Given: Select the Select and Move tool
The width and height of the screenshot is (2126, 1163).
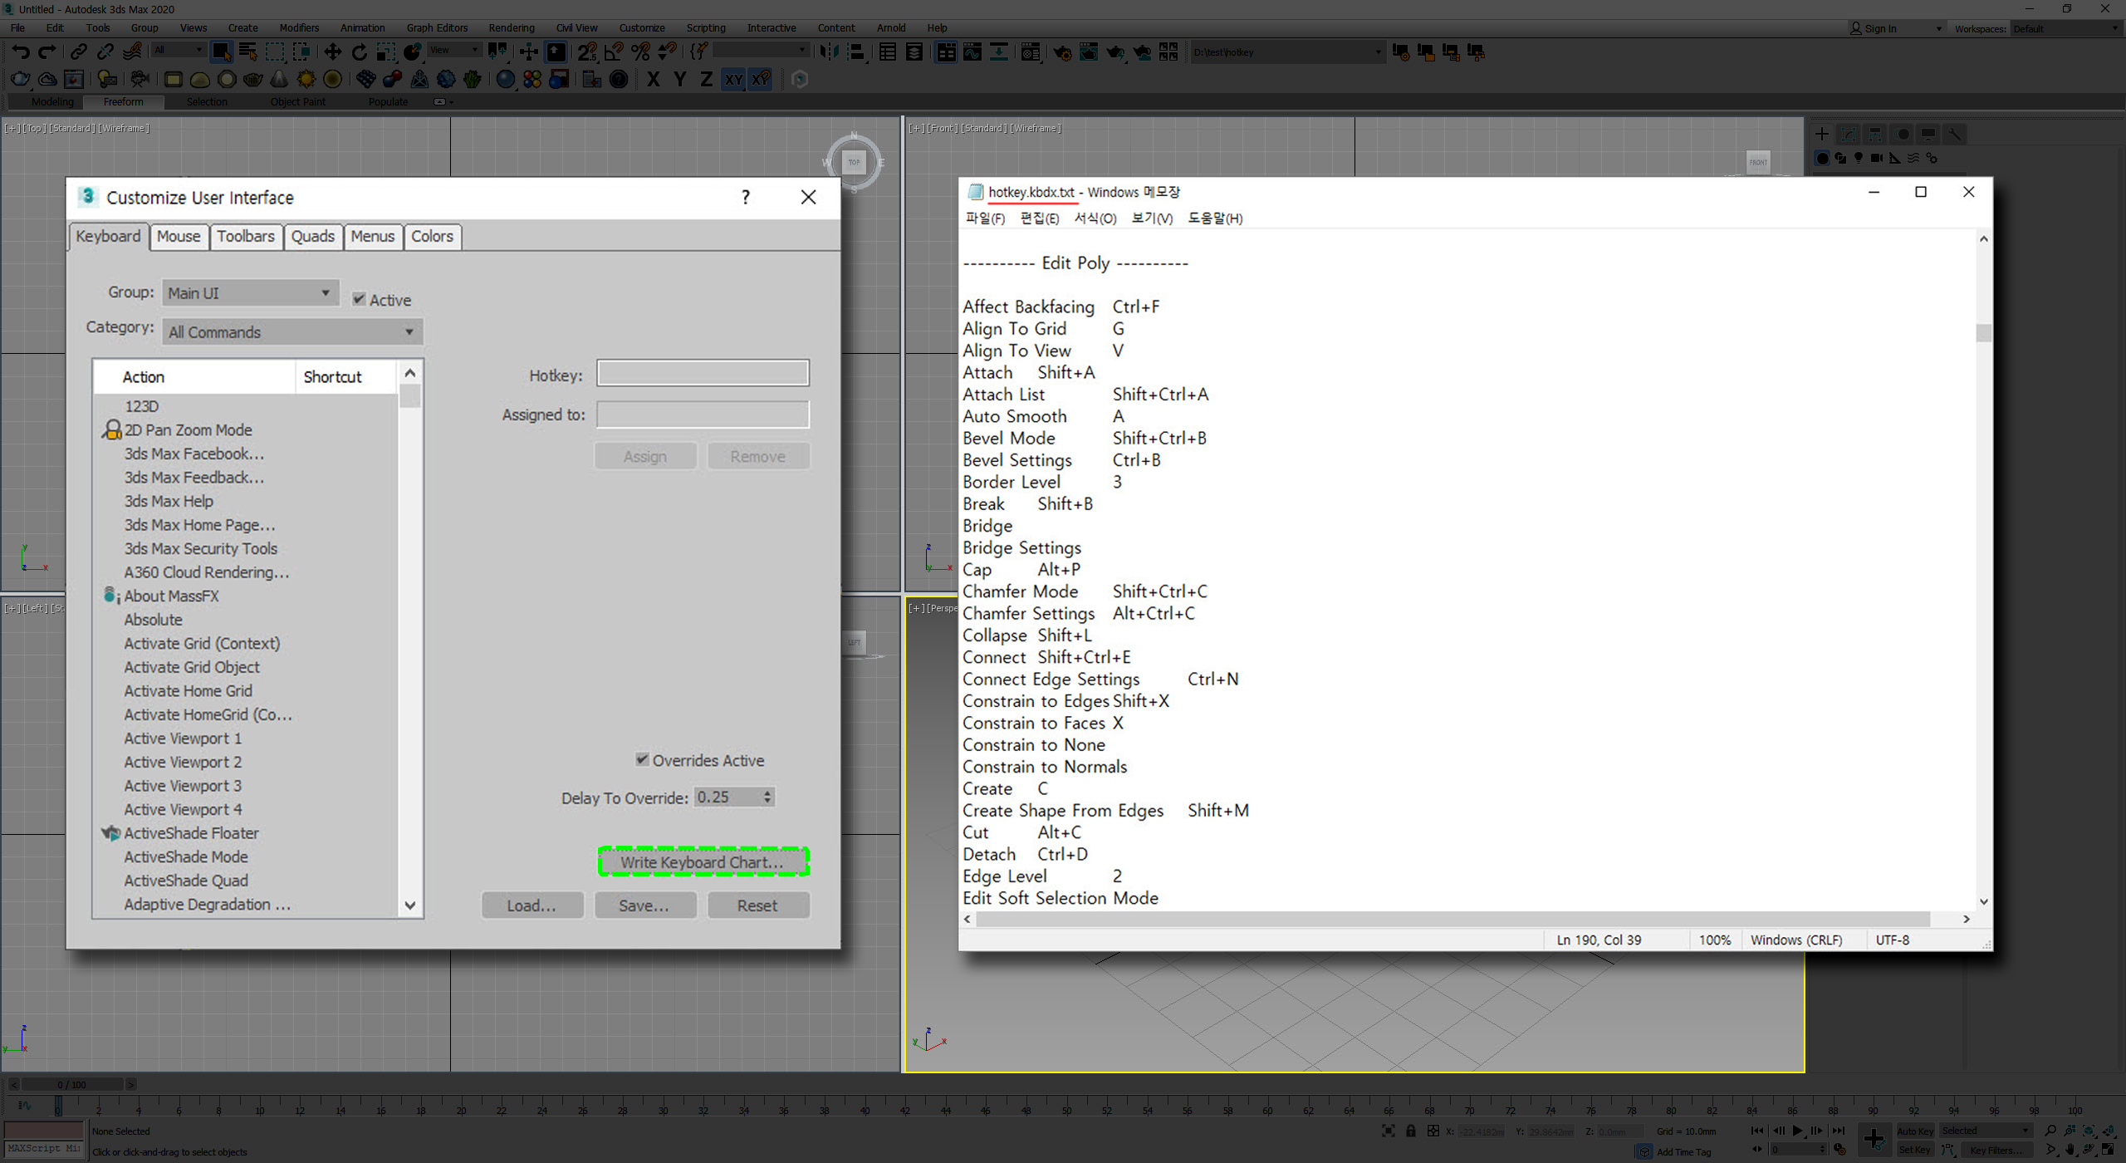Looking at the screenshot, I should pyautogui.click(x=332, y=52).
